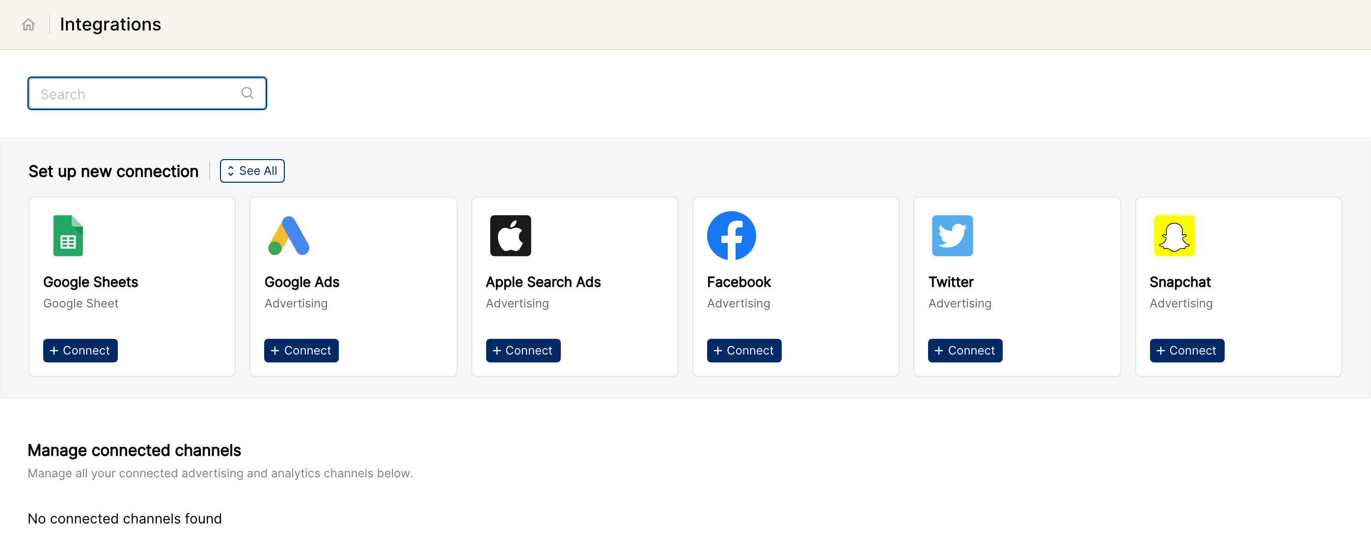The height and width of the screenshot is (550, 1371).
Task: Click the Google Ads logo icon
Action: [289, 236]
